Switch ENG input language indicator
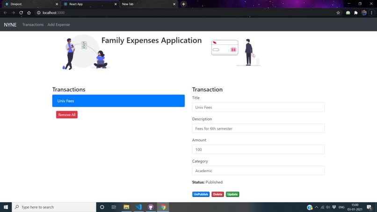Viewport: 377px width, 212px height. pos(341,207)
